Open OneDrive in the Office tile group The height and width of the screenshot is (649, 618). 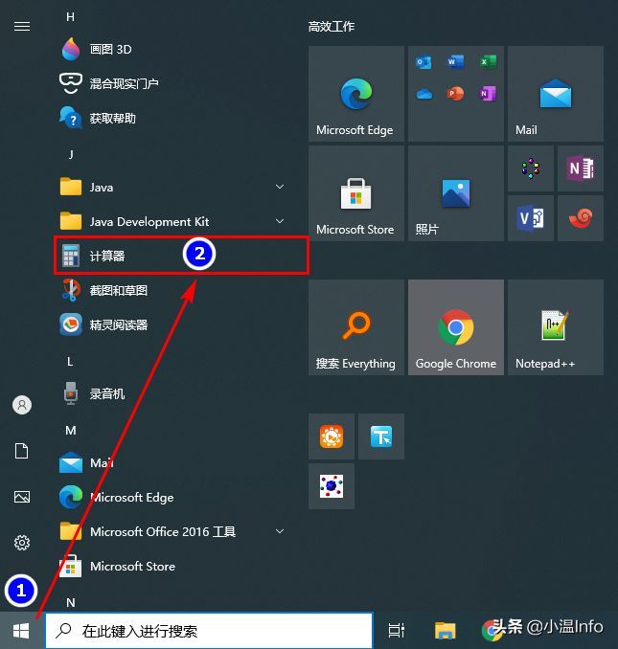click(424, 95)
